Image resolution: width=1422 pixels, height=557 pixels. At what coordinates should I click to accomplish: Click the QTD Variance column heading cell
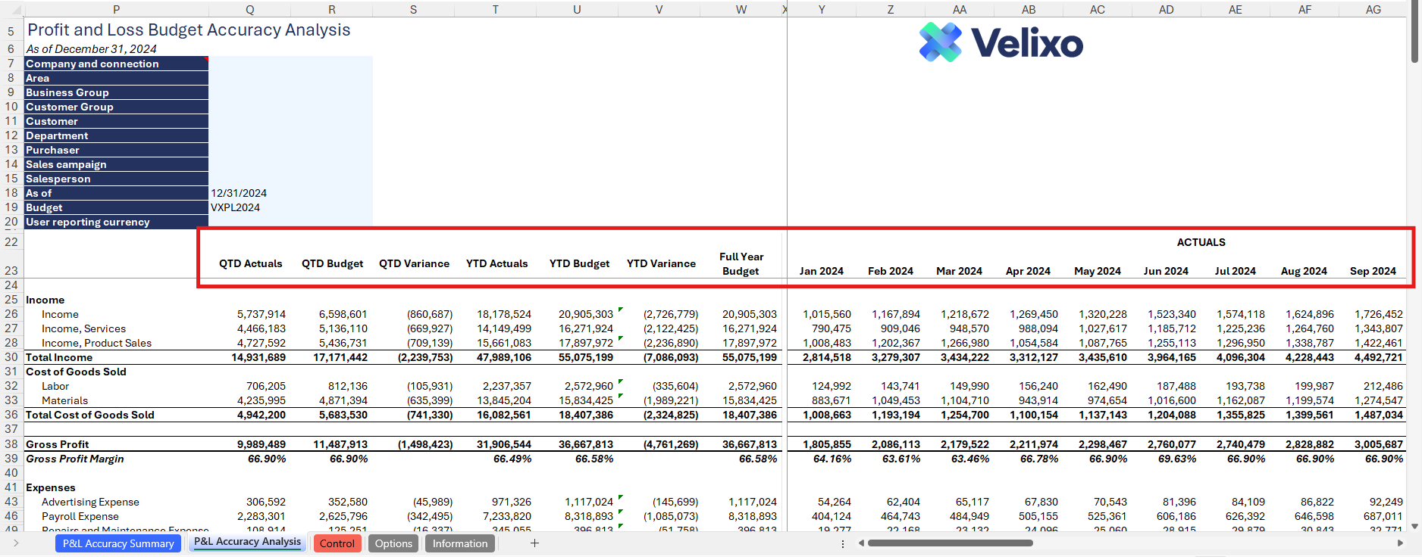[x=414, y=263]
